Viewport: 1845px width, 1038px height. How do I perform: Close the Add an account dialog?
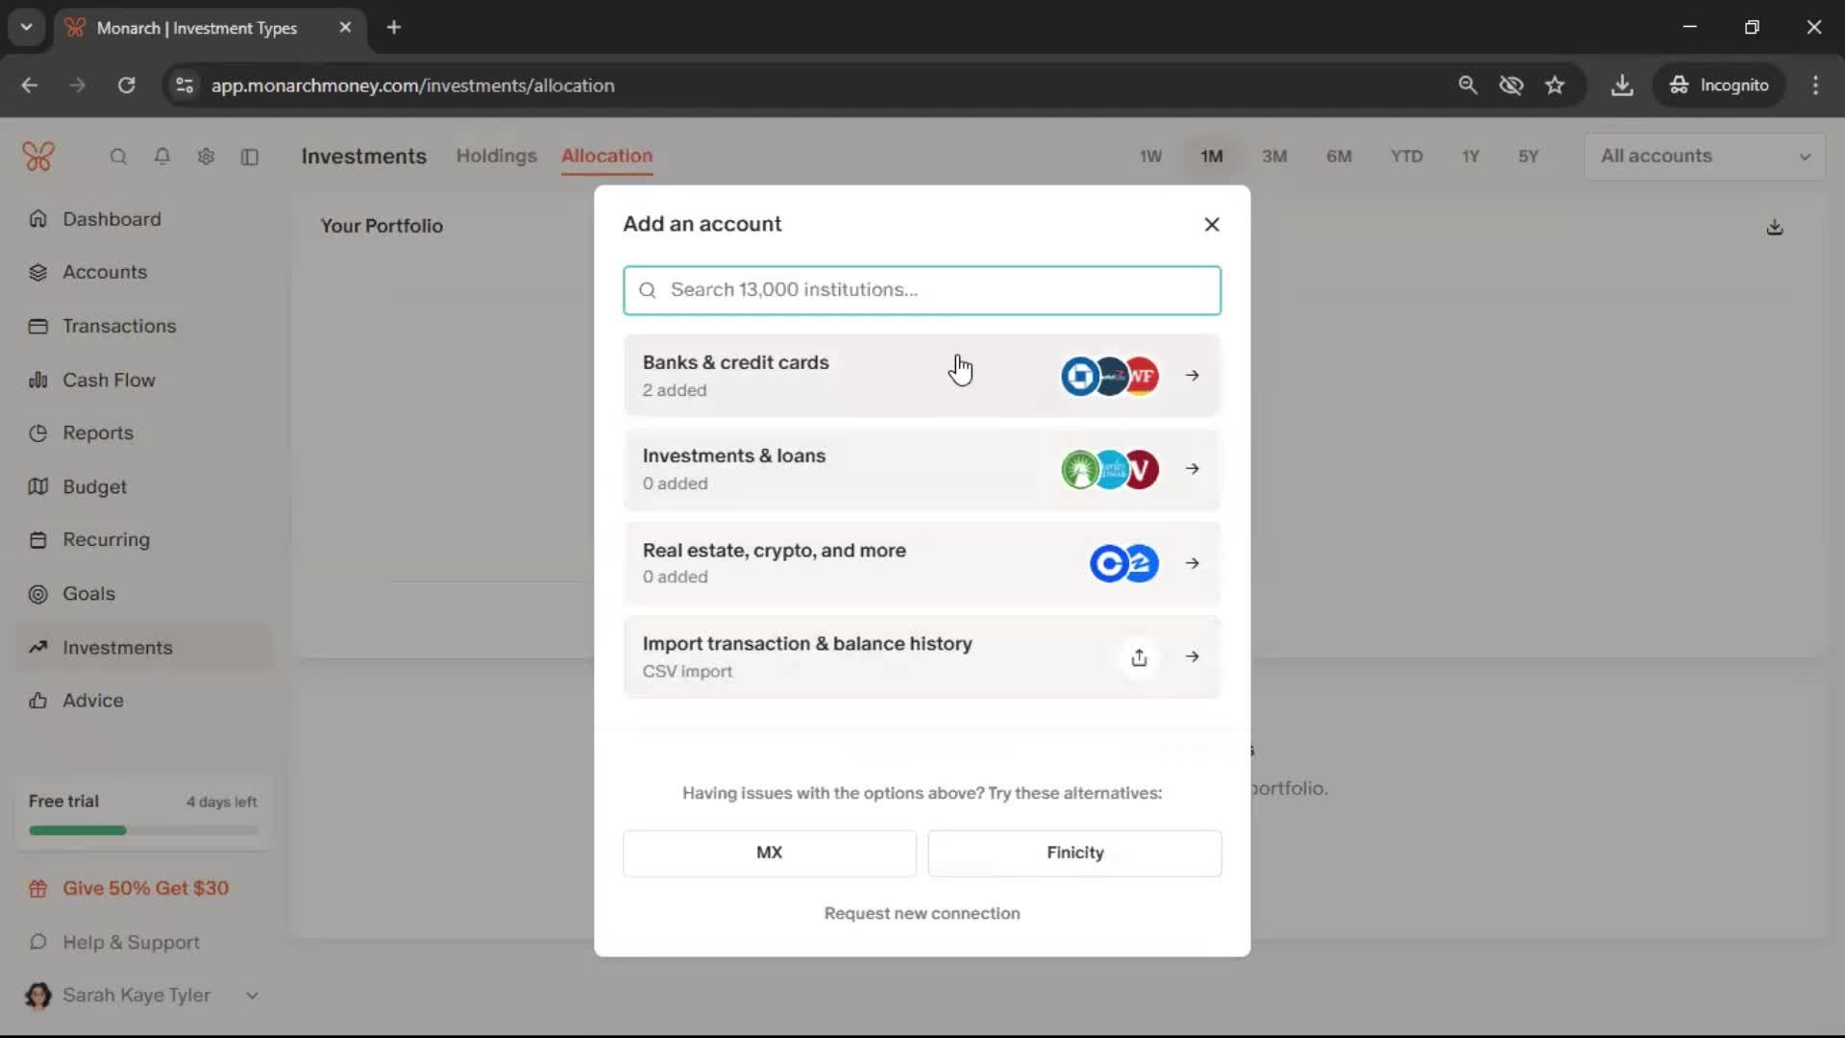click(1211, 224)
